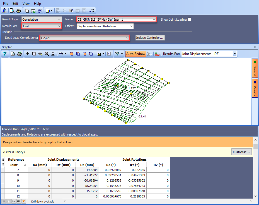
Task: Sort by the Joint column header
Action: pos(16,165)
